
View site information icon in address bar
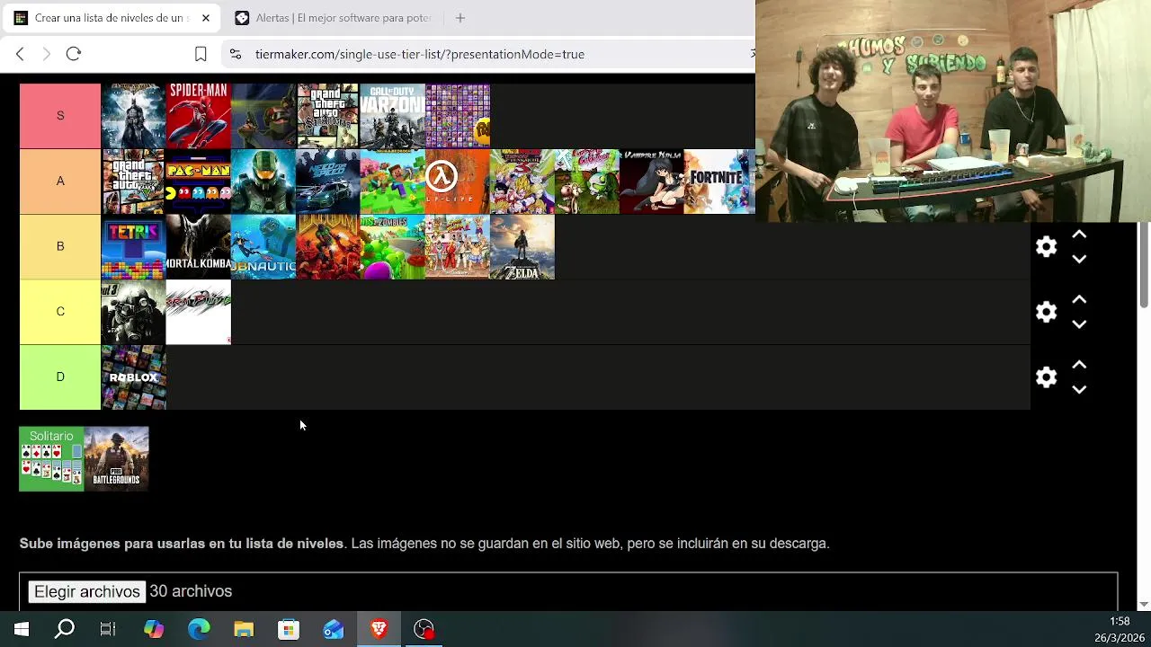click(x=236, y=54)
